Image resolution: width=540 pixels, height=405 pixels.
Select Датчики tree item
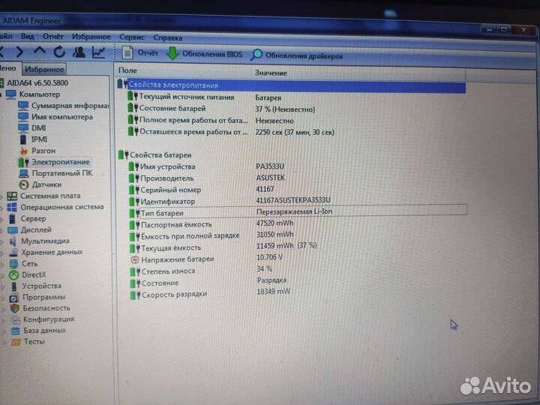[40, 184]
